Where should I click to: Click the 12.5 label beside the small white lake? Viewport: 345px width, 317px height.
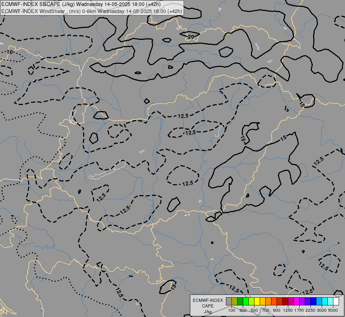click(190, 132)
